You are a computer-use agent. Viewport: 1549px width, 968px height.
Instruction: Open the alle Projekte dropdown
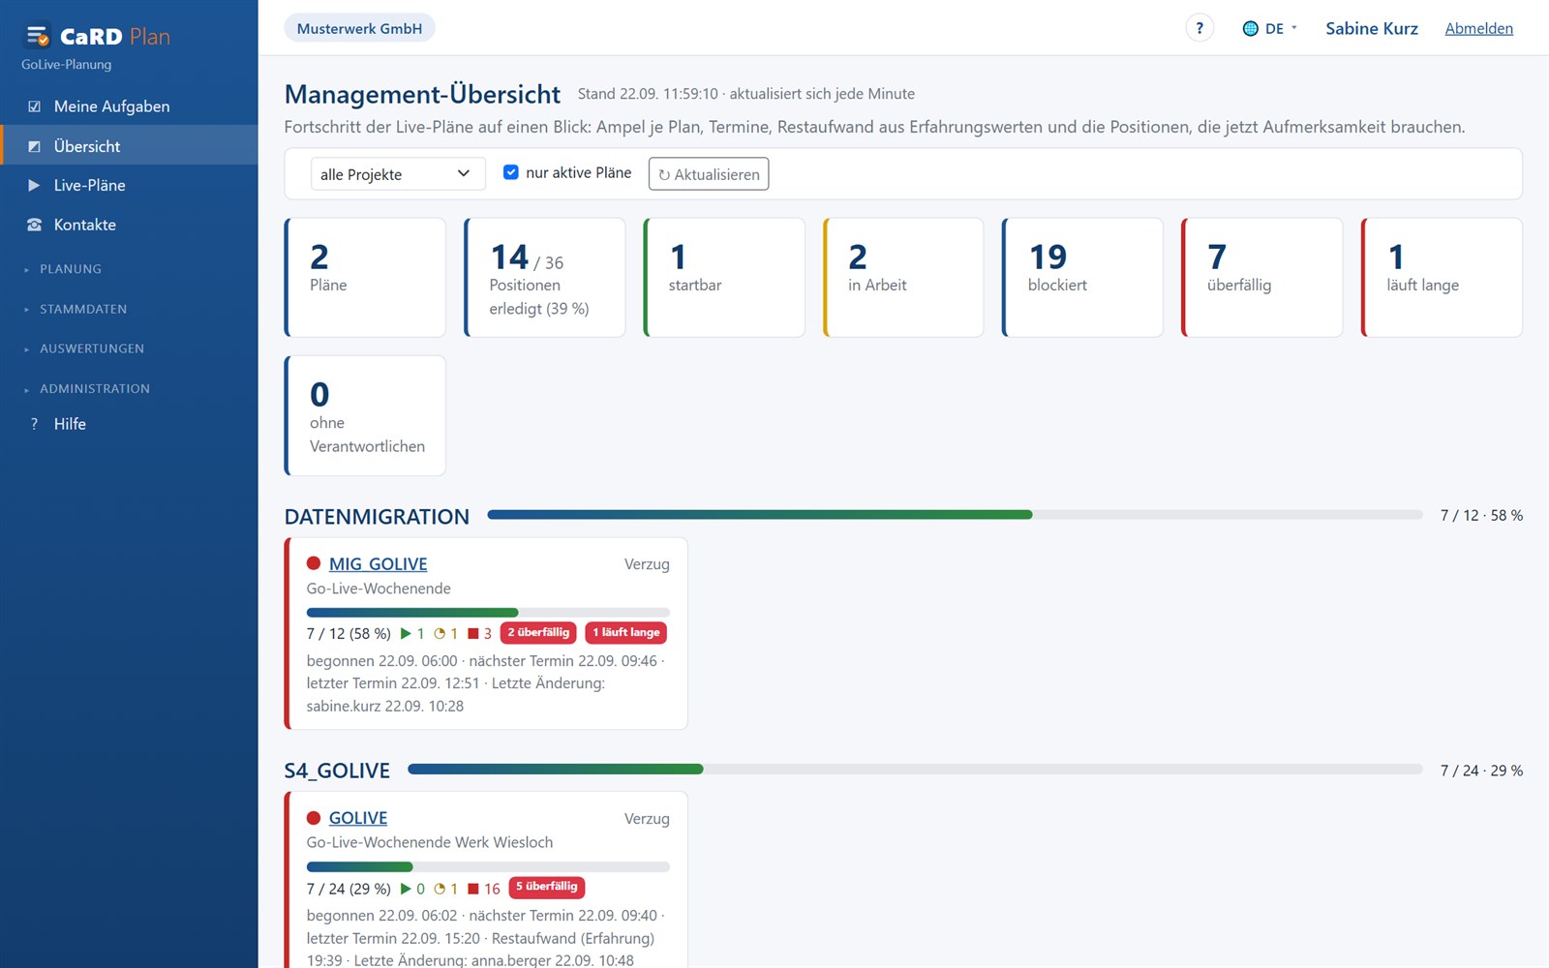pos(397,174)
